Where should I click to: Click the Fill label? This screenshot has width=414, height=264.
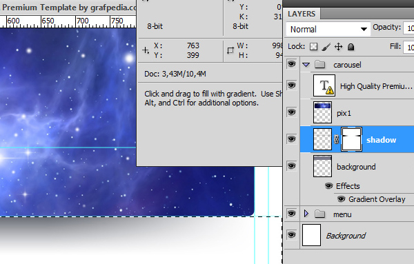(x=395, y=46)
